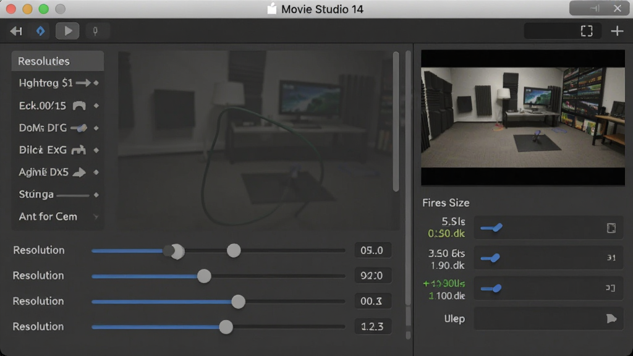
Task: Click the 00.3 value field
Action: (373, 301)
